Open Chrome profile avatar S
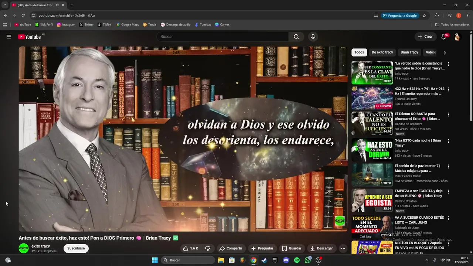Viewport: 473px width, 266px height. [x=459, y=16]
